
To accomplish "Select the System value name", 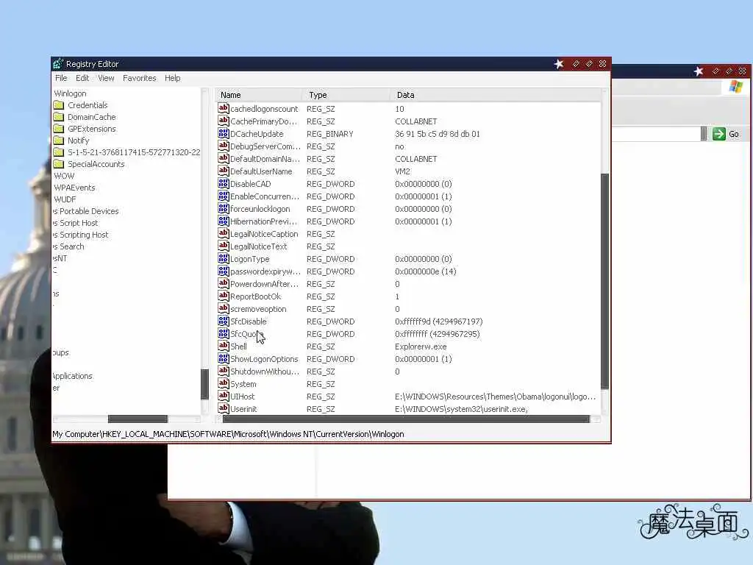I will pos(243,384).
